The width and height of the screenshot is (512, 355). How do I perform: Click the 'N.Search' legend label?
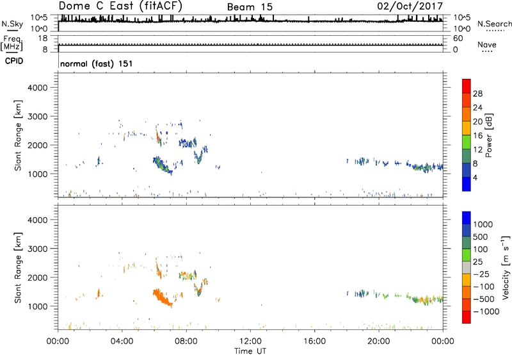click(x=495, y=24)
